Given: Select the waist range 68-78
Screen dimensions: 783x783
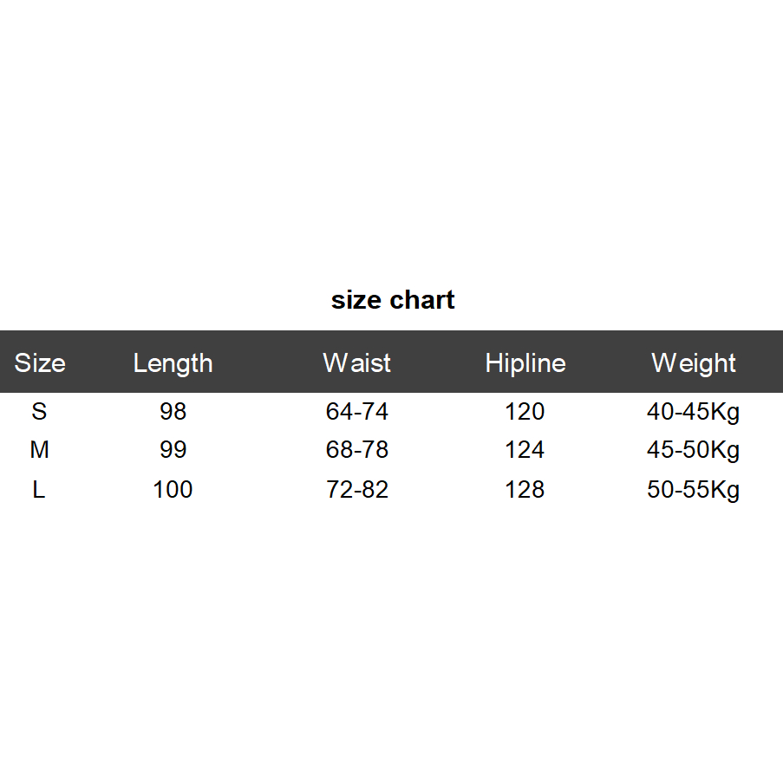Looking at the screenshot, I should click(356, 450).
